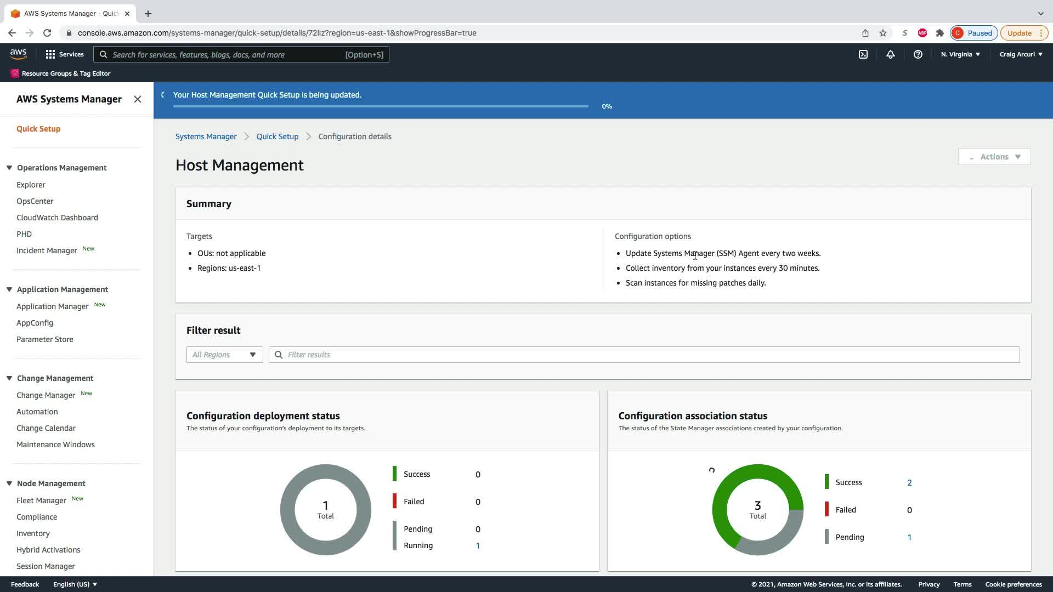
Task: Click the help question mark icon
Action: pos(918,54)
